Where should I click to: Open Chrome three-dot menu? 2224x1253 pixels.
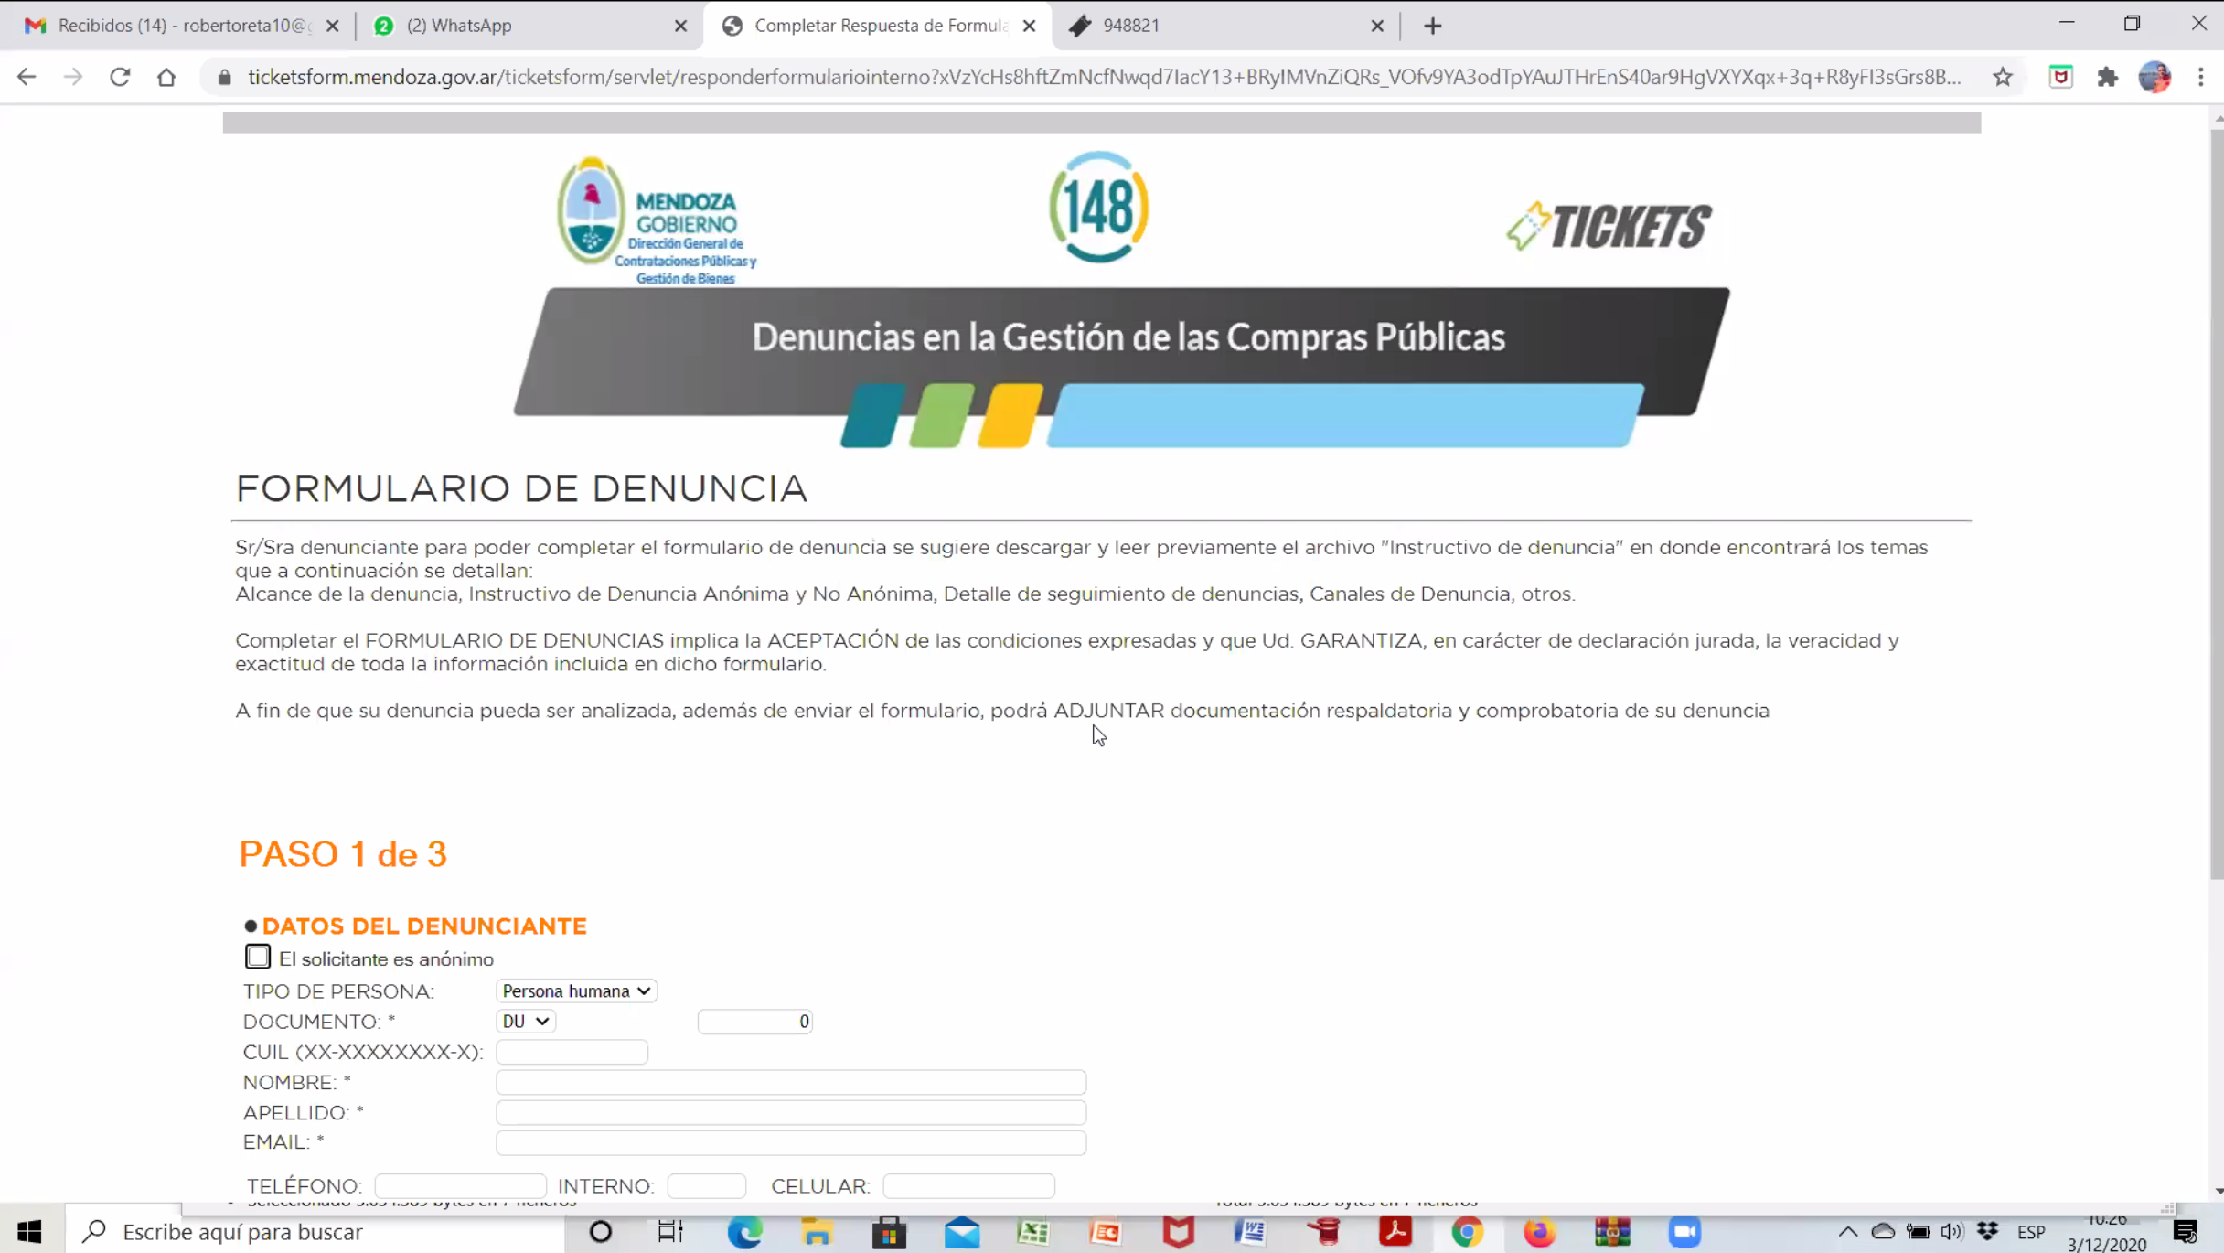pos(2201,77)
